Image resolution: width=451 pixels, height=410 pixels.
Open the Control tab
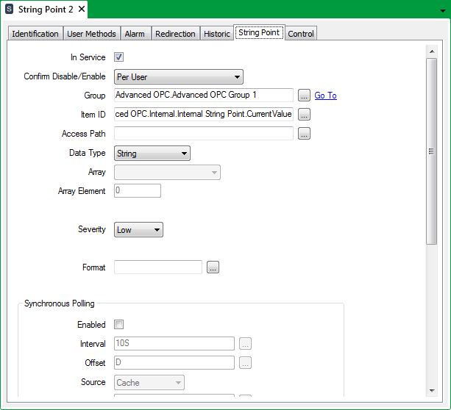tap(301, 34)
